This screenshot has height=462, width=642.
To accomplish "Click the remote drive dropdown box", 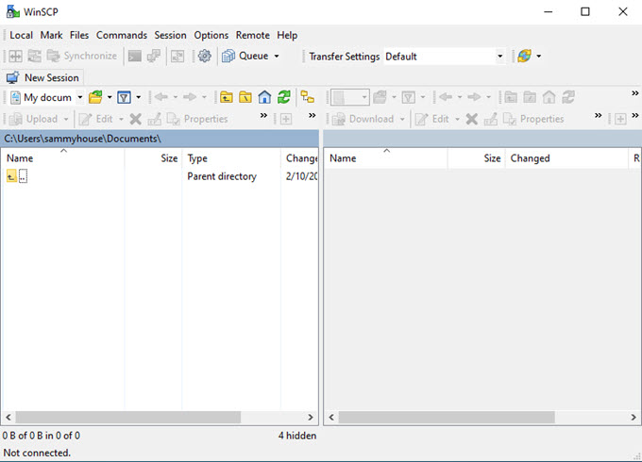I will [350, 97].
